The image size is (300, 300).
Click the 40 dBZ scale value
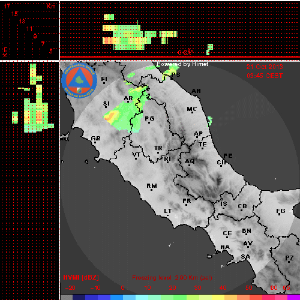coord(223,288)
